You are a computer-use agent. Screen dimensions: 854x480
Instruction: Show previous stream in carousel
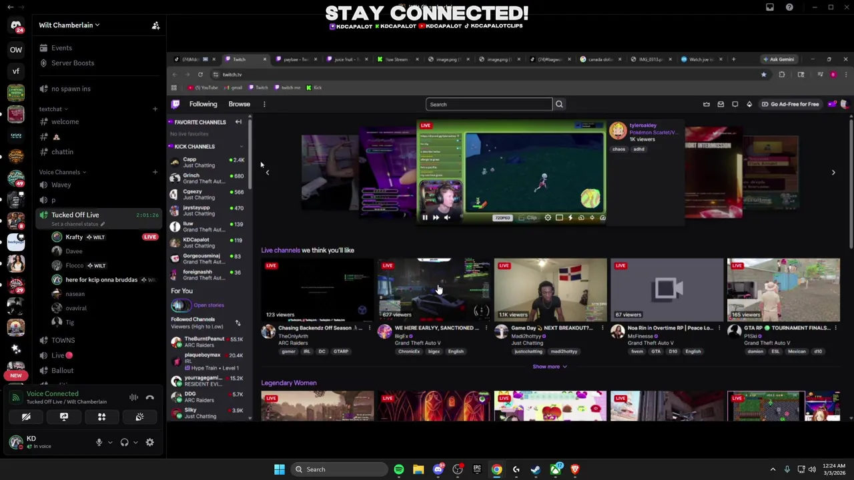coord(268,173)
